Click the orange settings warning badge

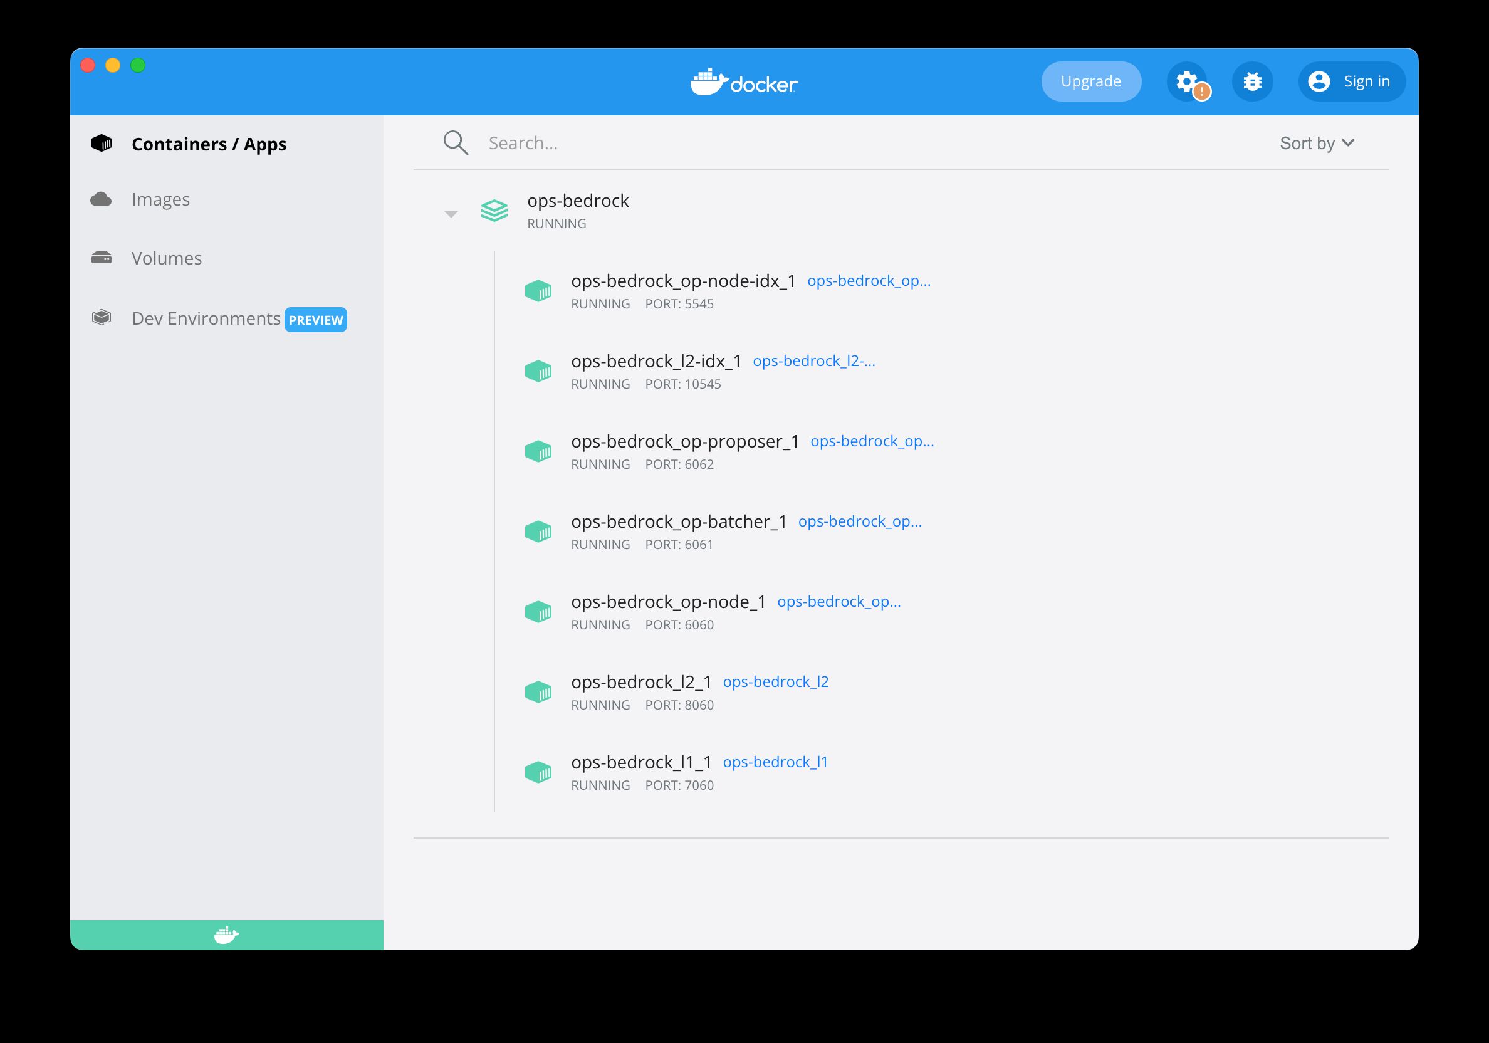pyautogui.click(x=1202, y=92)
